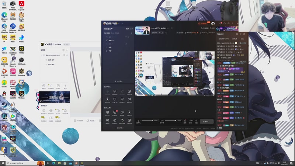295x166 pixels.
Task: Open the icon with red badge under 基础工具
Action: click(x=115, y=112)
